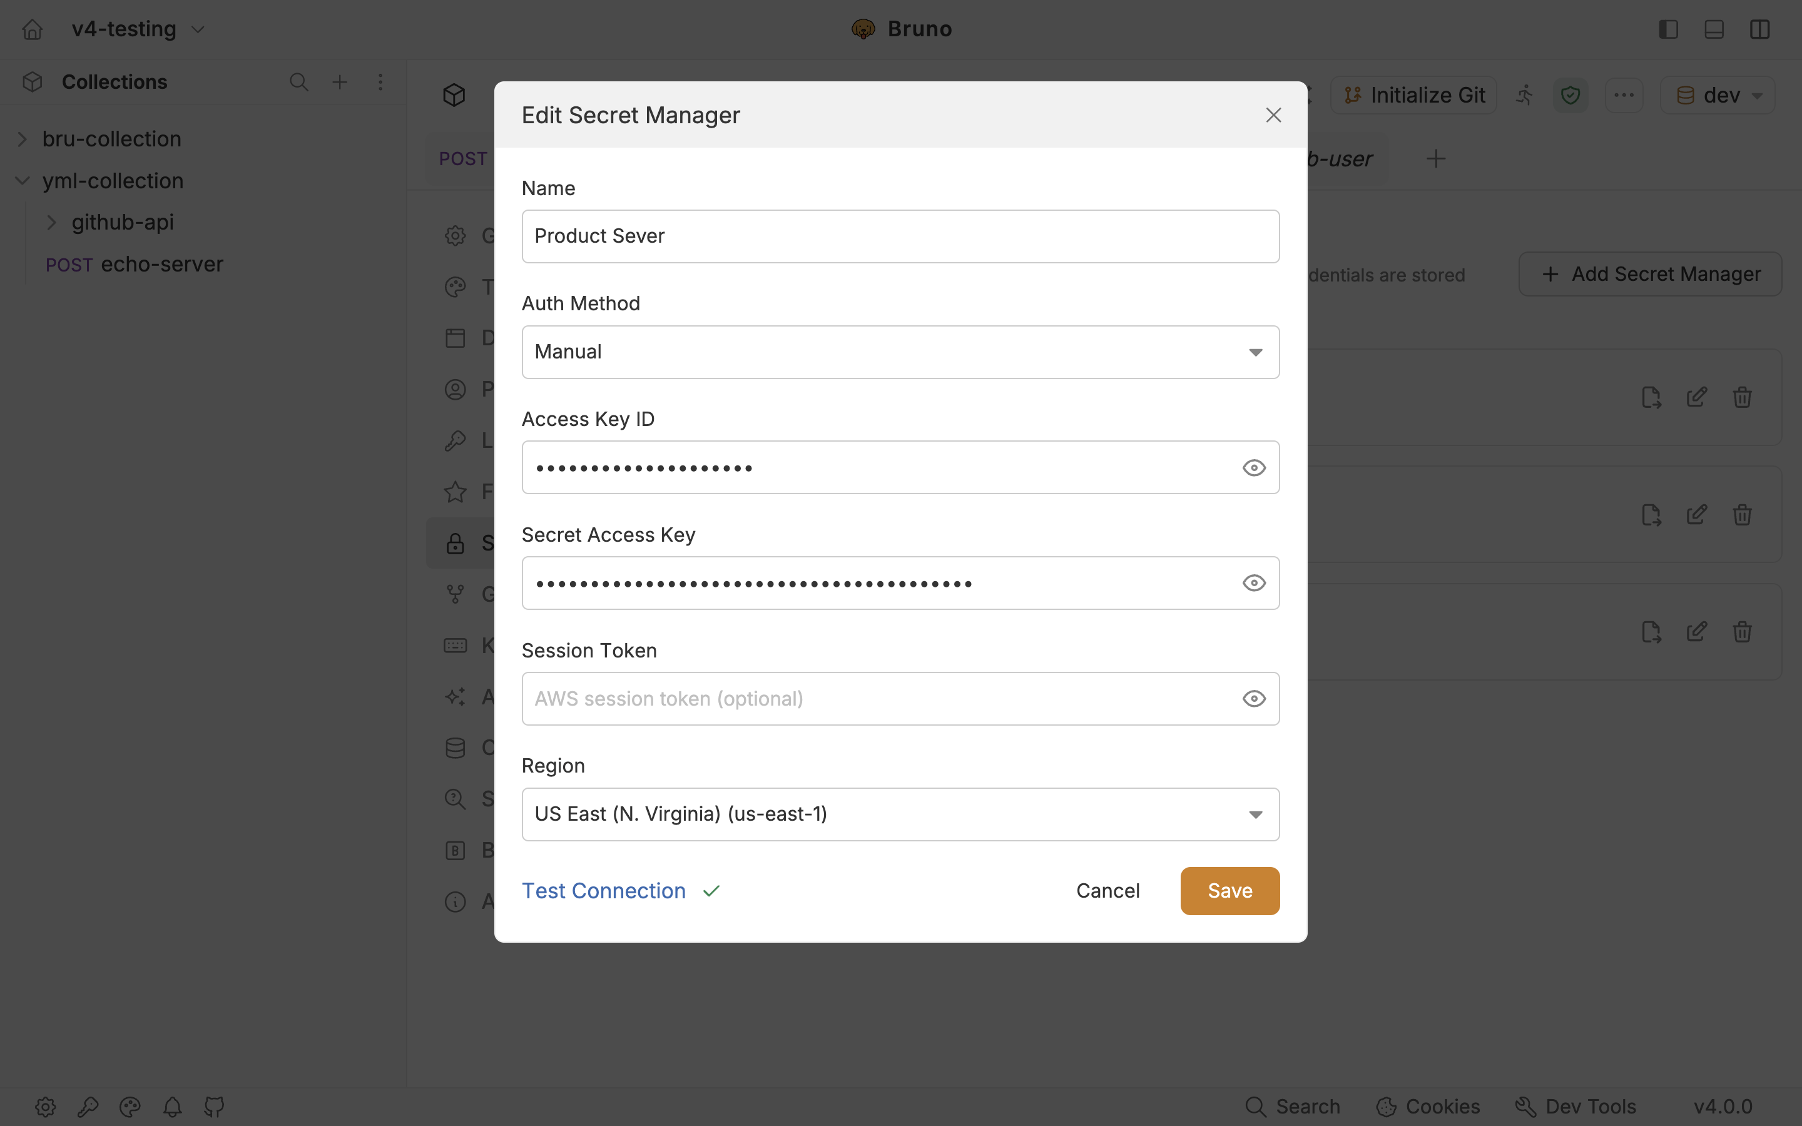Add a new tab with the plus icon
This screenshot has height=1126, width=1802.
[1435, 159]
